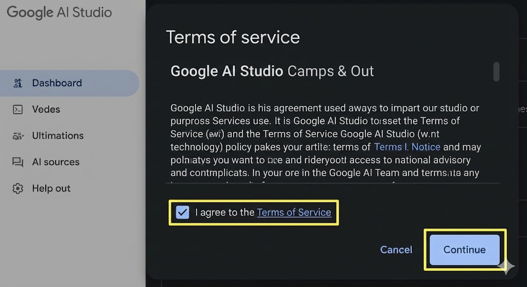Click the Google AI Studio logo
The height and width of the screenshot is (287, 527).
pos(59,13)
